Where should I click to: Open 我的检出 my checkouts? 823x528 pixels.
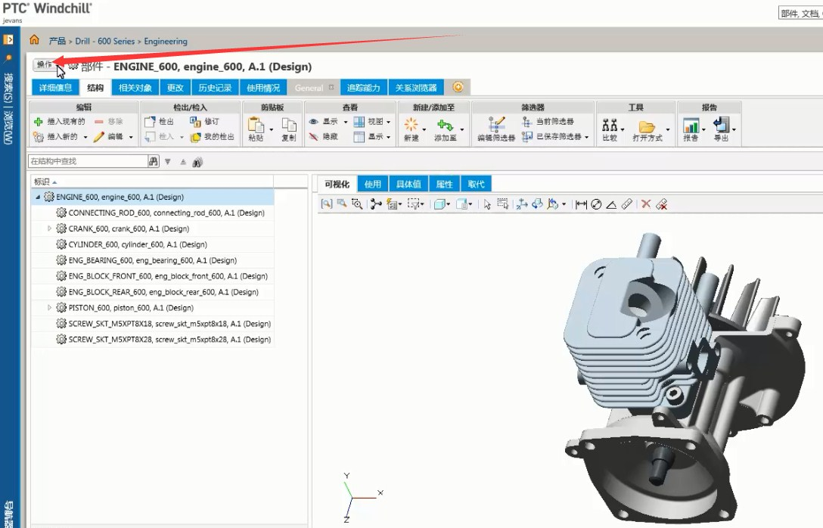click(x=213, y=137)
